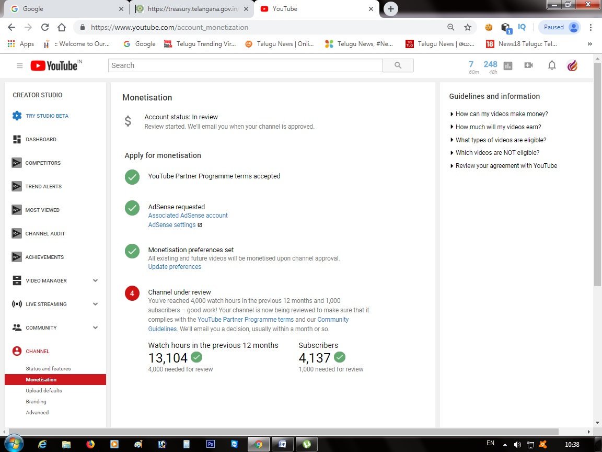The image size is (602, 452).
Task: Click the search magnifier button
Action: pyautogui.click(x=398, y=65)
